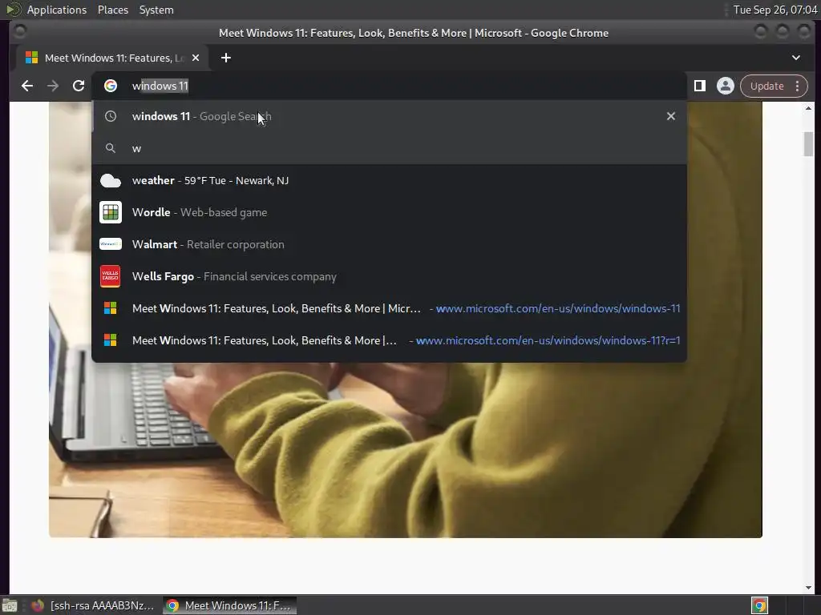
Task: Click into the 'windows 11' address bar text
Action: pyautogui.click(x=160, y=86)
